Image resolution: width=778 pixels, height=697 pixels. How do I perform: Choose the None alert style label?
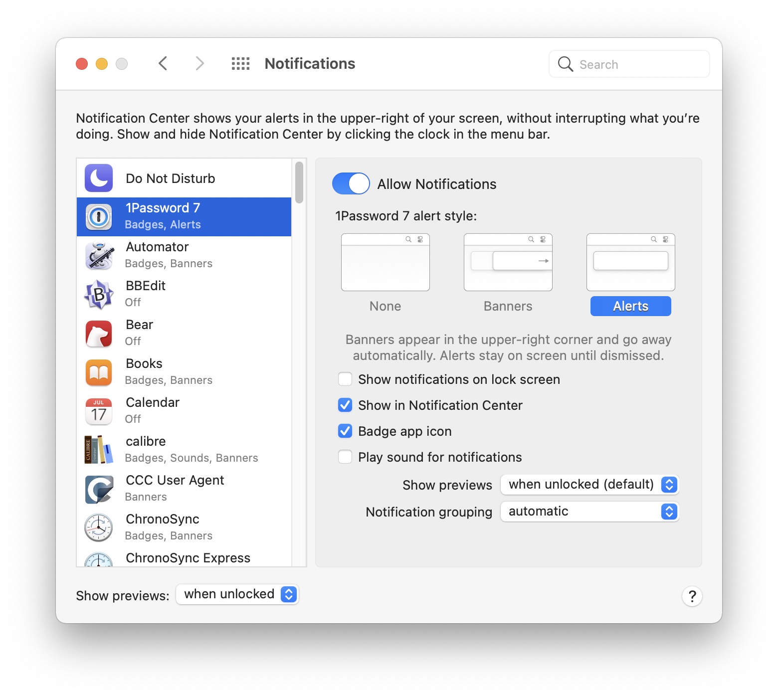coord(386,306)
